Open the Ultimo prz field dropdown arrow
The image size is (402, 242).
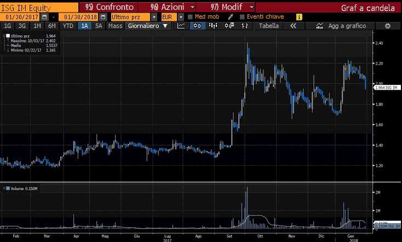(154, 17)
